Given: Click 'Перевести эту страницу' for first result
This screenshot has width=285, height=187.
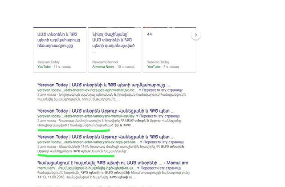Looking at the screenshot, I should click(157, 90).
